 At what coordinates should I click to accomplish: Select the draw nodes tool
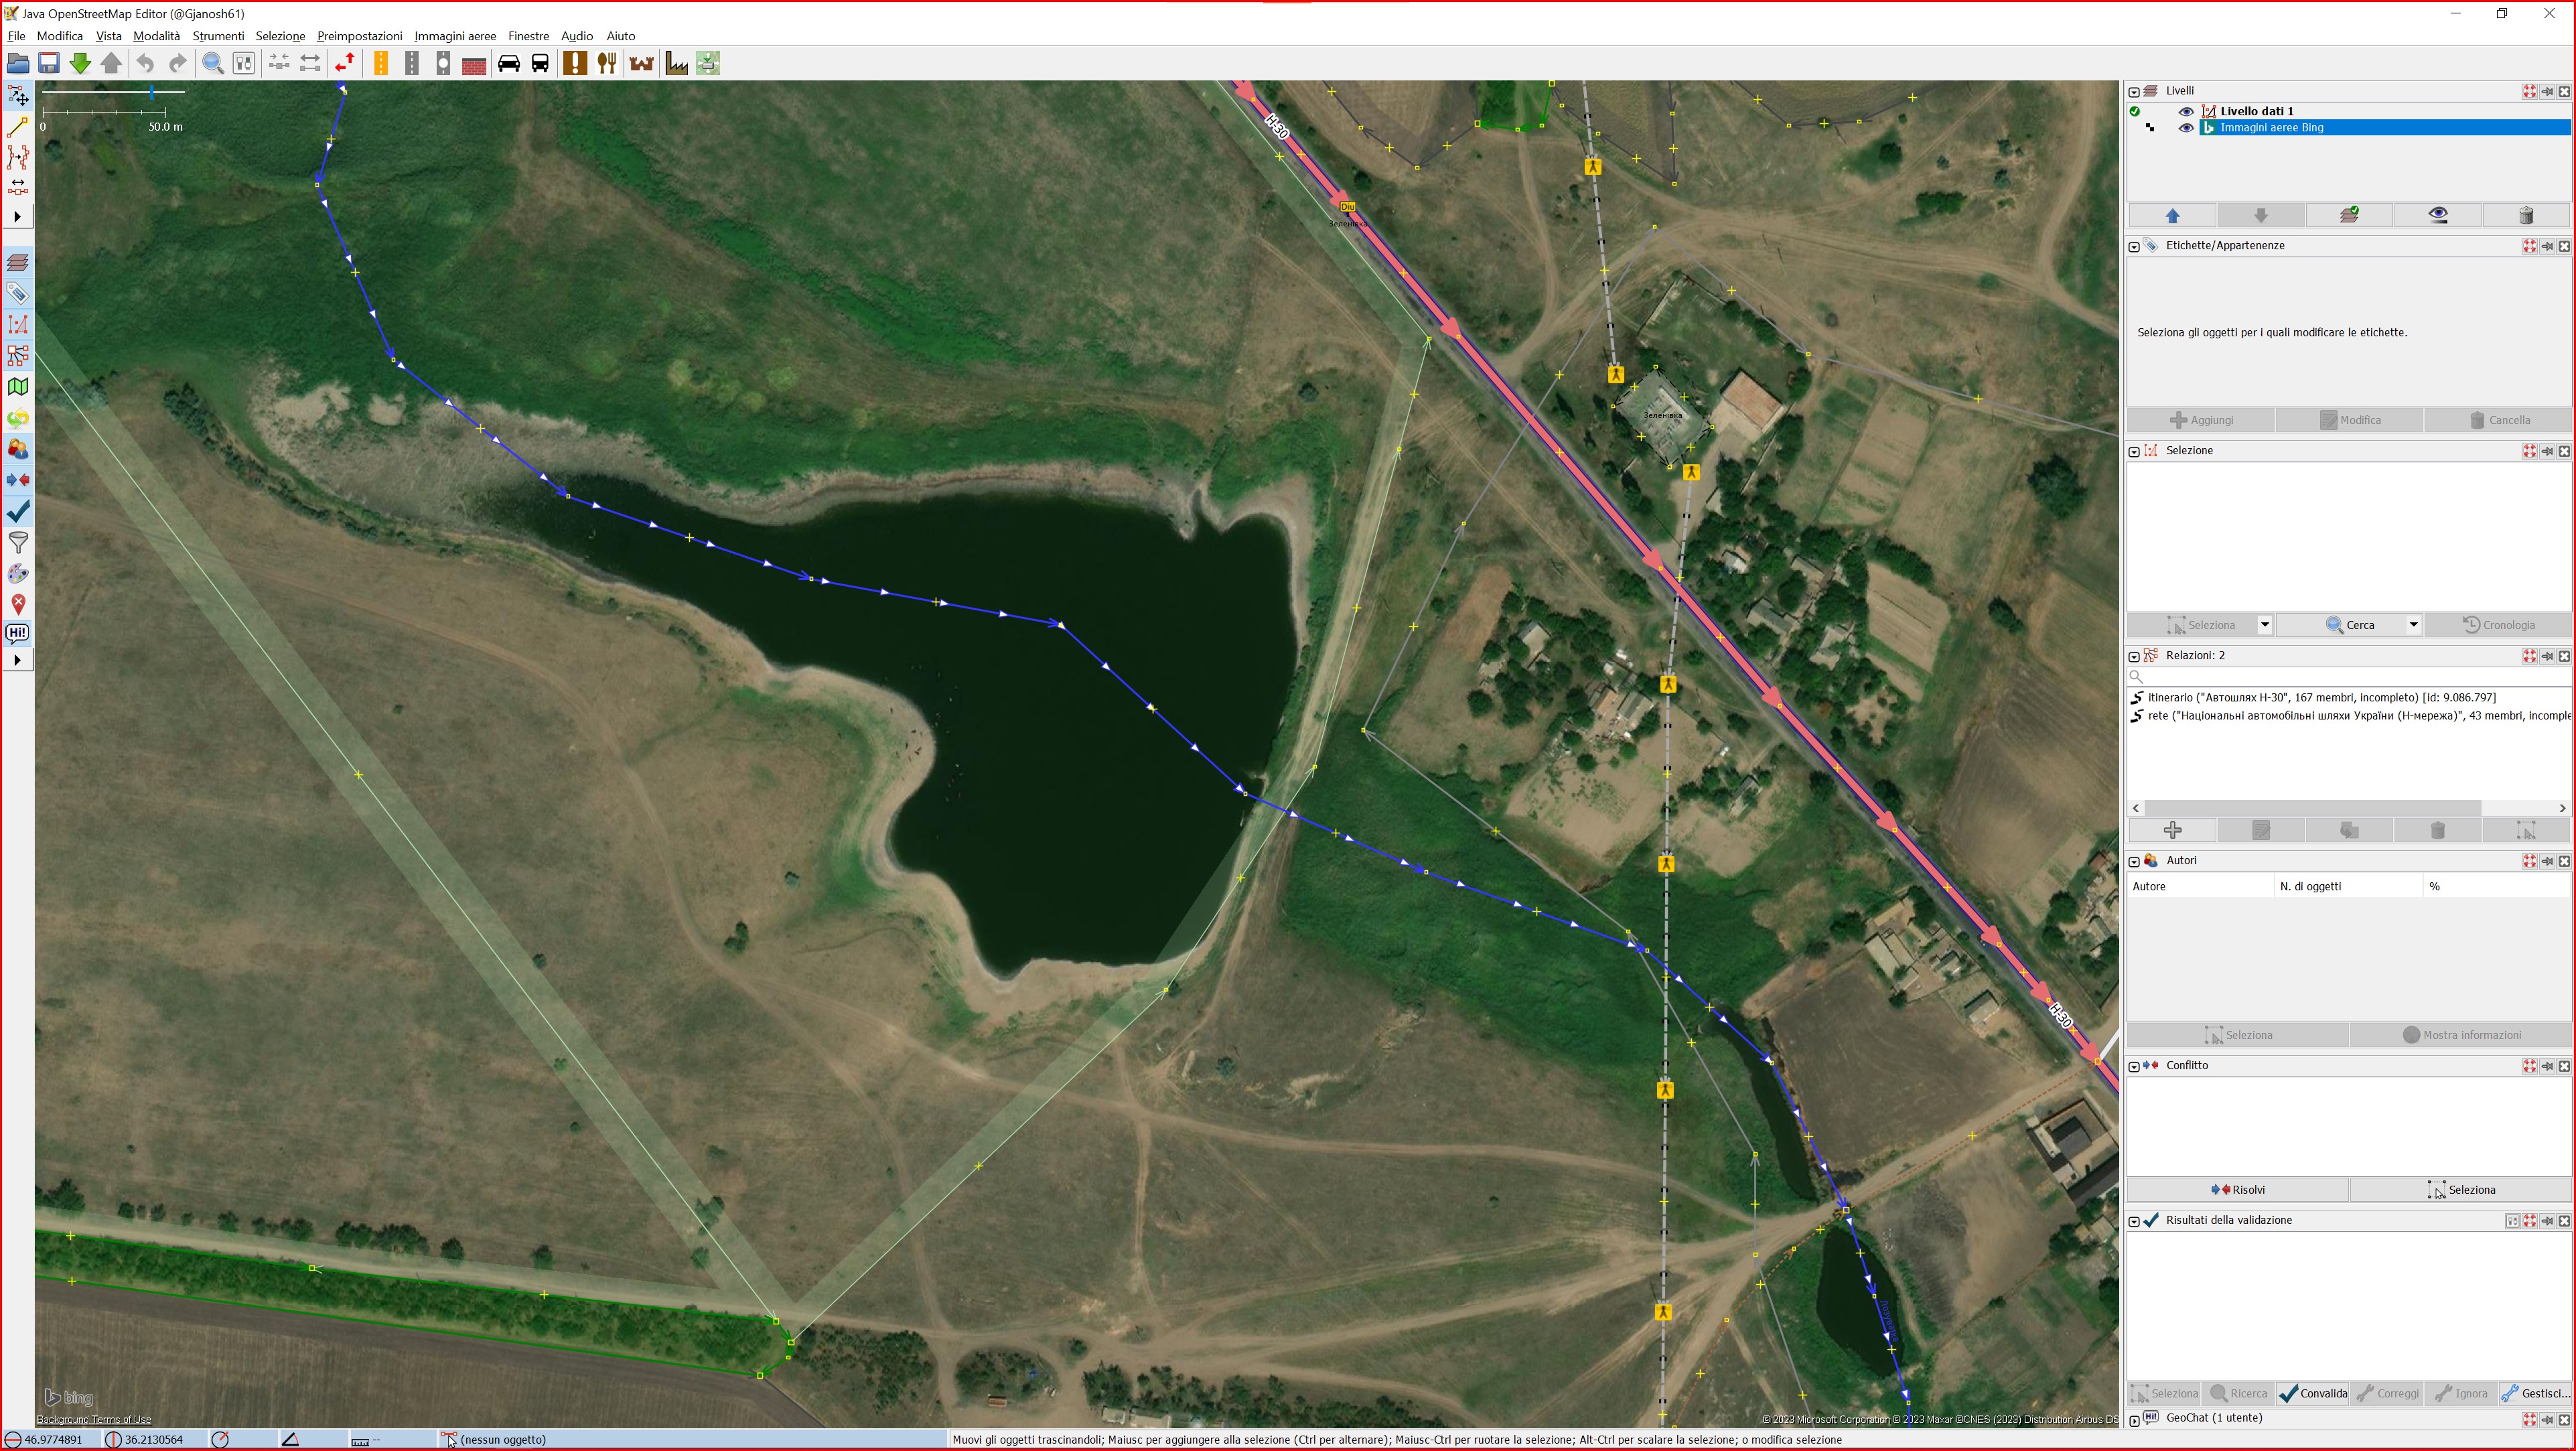(x=17, y=127)
